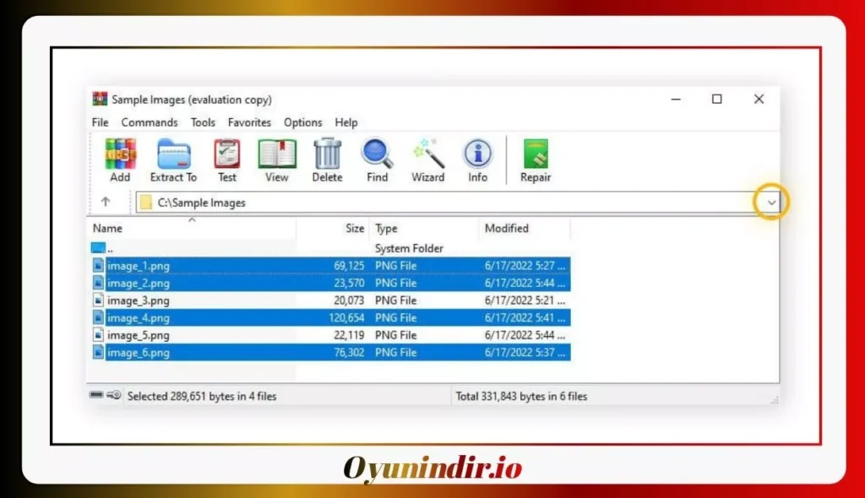Click the System Folder type entry
The image size is (865, 498).
(x=409, y=248)
